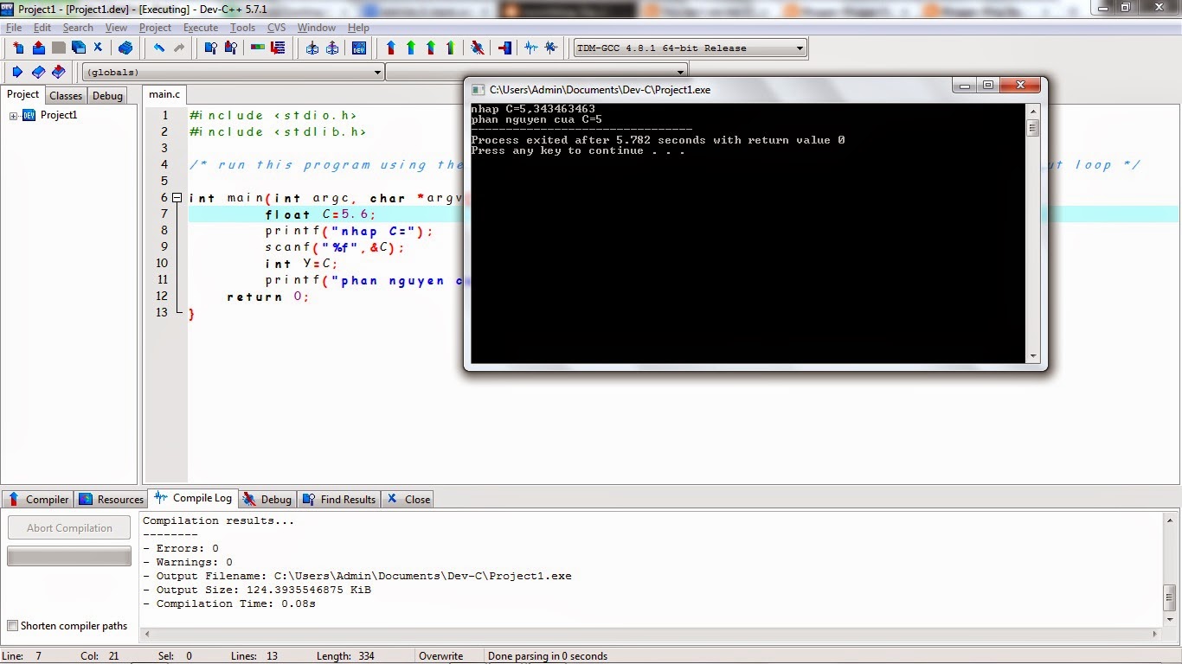This screenshot has width=1182, height=664.
Task: Collapse the main function fold at line 6
Action: click(x=177, y=198)
